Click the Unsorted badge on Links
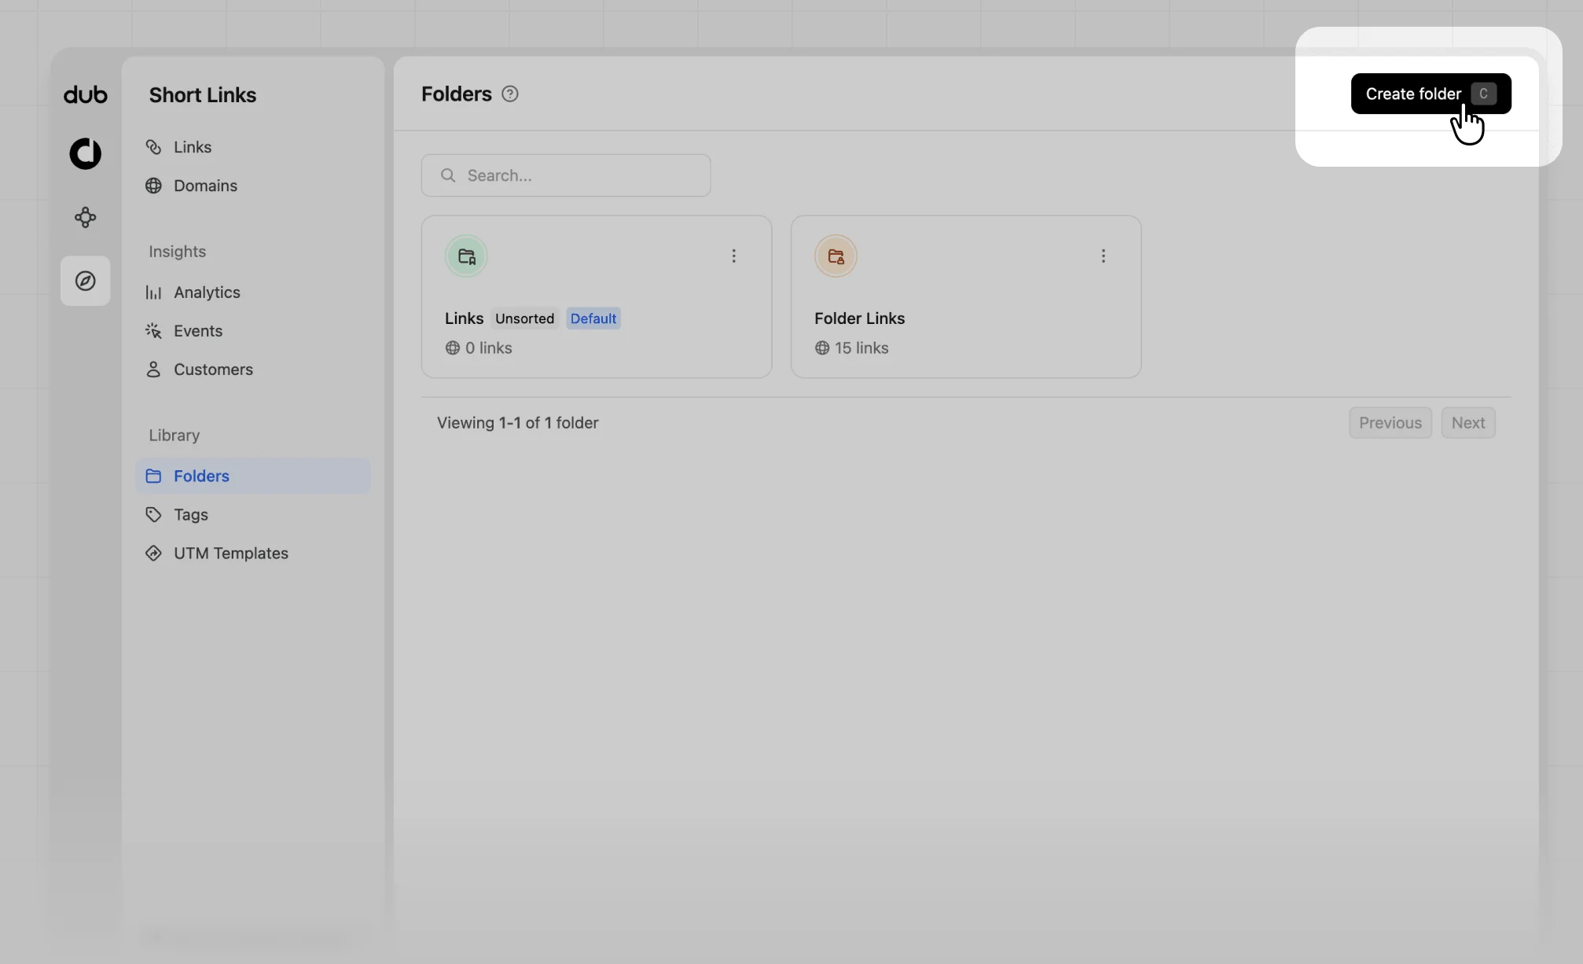 pyautogui.click(x=524, y=318)
